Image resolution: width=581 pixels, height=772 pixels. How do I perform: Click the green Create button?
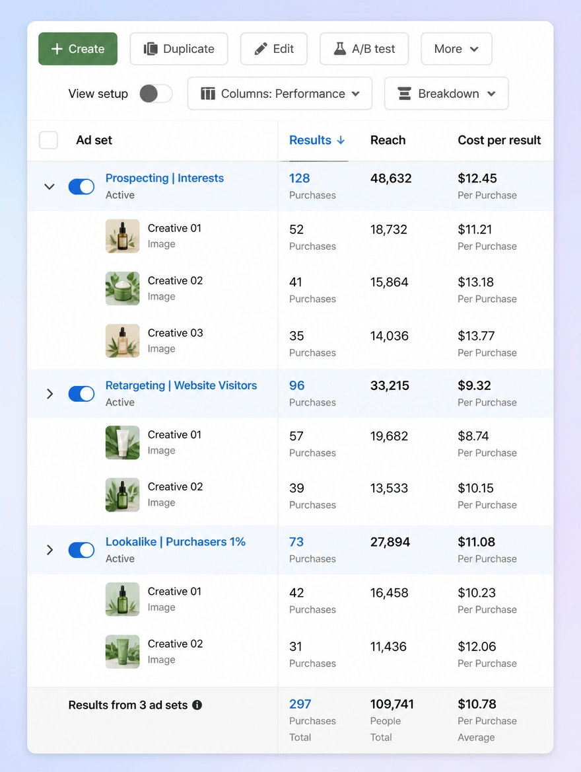coord(78,49)
